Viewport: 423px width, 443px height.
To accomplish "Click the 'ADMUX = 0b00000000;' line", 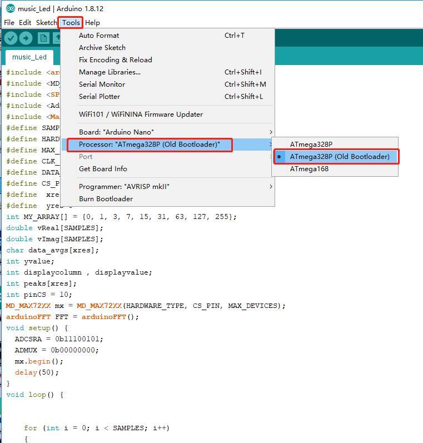I will tap(57, 350).
